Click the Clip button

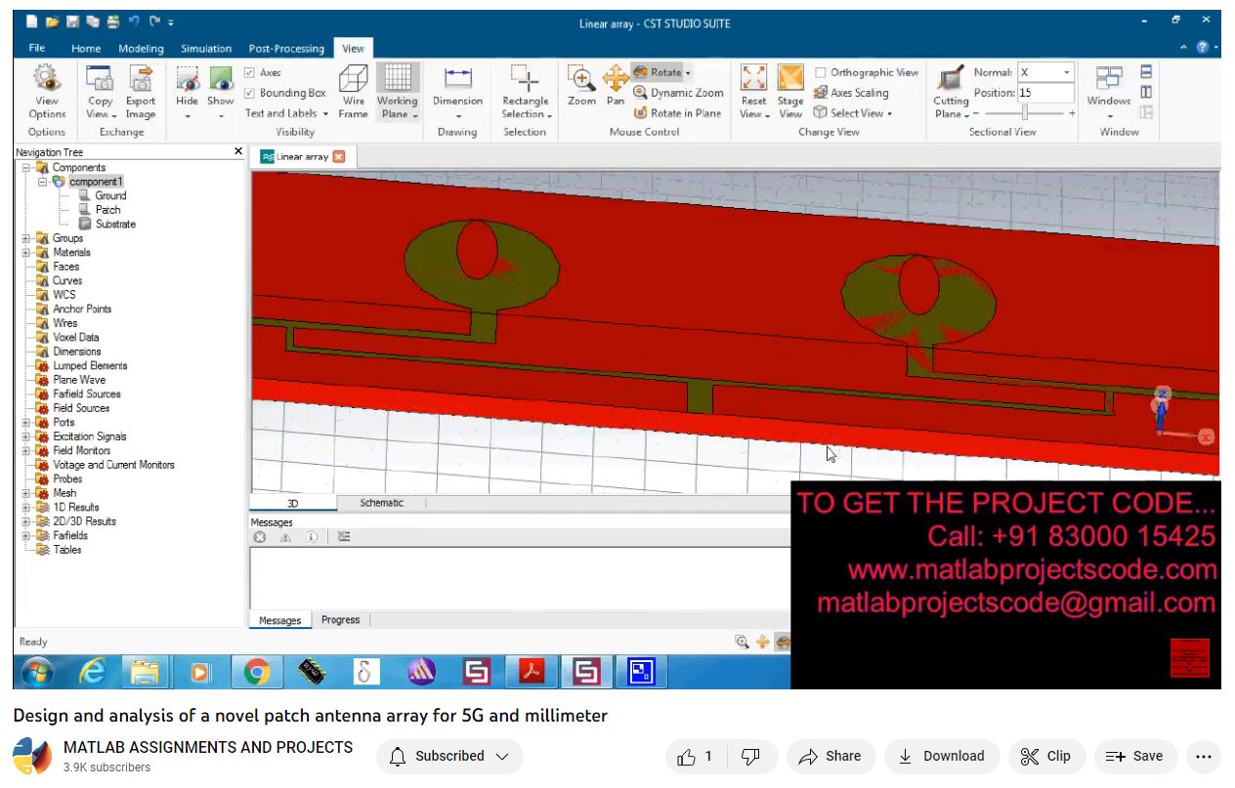[x=1045, y=756]
